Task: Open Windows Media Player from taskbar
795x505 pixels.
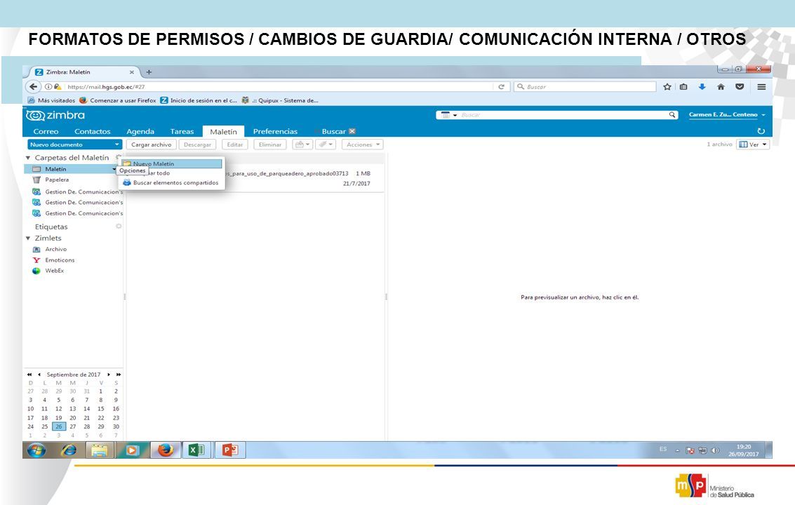Action: (x=133, y=450)
